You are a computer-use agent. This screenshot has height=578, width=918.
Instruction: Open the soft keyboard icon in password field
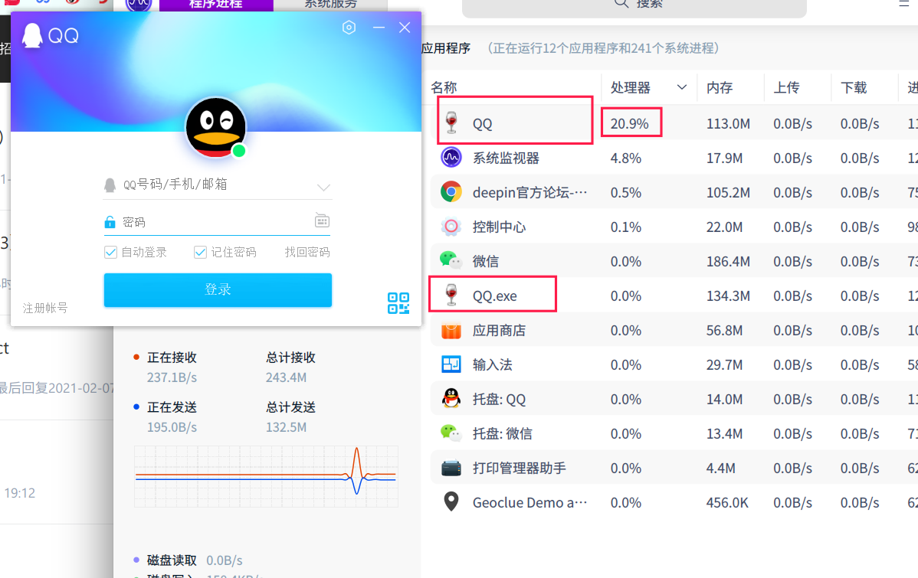pyautogui.click(x=322, y=220)
